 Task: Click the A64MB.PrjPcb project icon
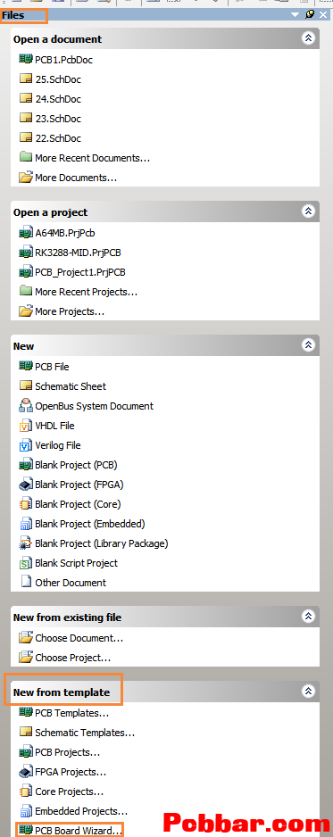click(26, 232)
